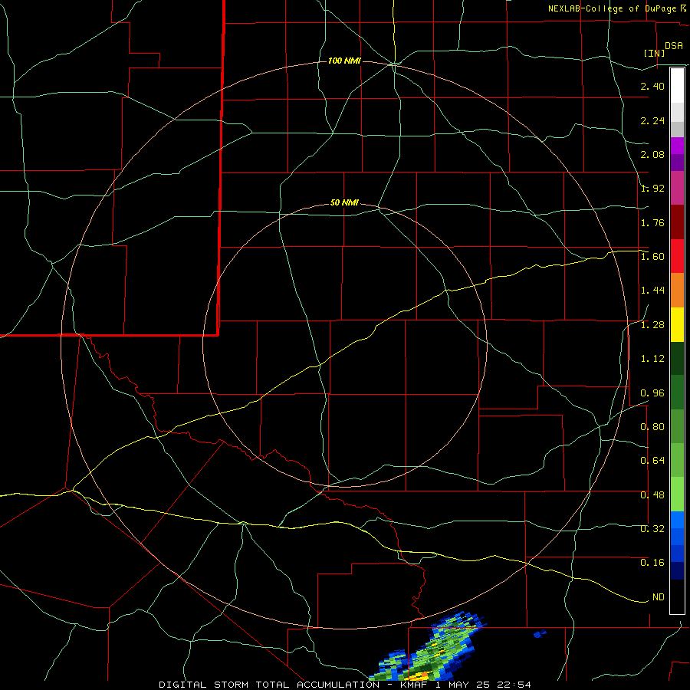The image size is (690, 690).
Task: Click the 1.28 legend value
Action: [652, 325]
